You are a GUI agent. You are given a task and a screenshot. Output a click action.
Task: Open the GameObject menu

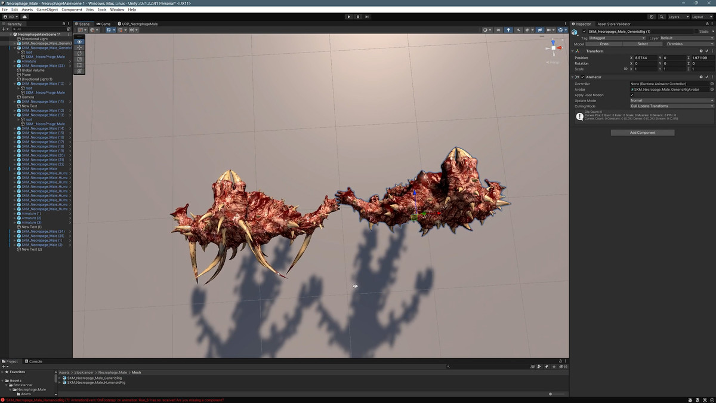point(47,10)
